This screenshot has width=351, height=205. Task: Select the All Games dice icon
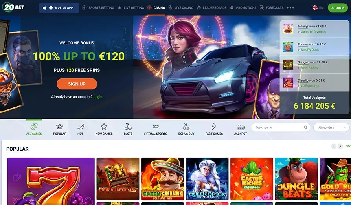[x=34, y=127]
